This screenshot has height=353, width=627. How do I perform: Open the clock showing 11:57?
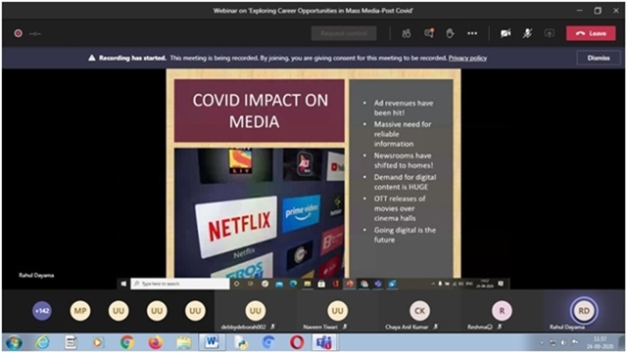[x=601, y=342]
